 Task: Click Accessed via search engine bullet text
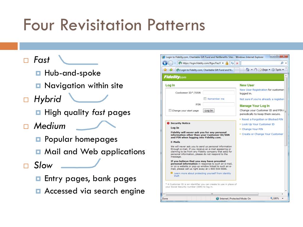95,191
